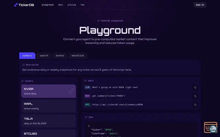
Task: Click the MCP badge label
Action: click(87, 96)
